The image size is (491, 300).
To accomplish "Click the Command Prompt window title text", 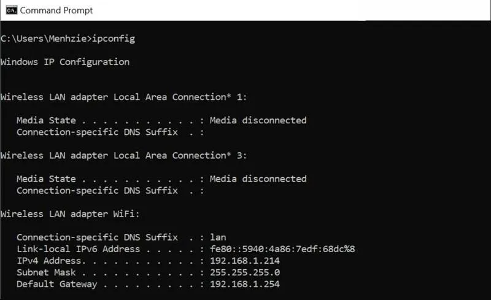I will tap(56, 10).
